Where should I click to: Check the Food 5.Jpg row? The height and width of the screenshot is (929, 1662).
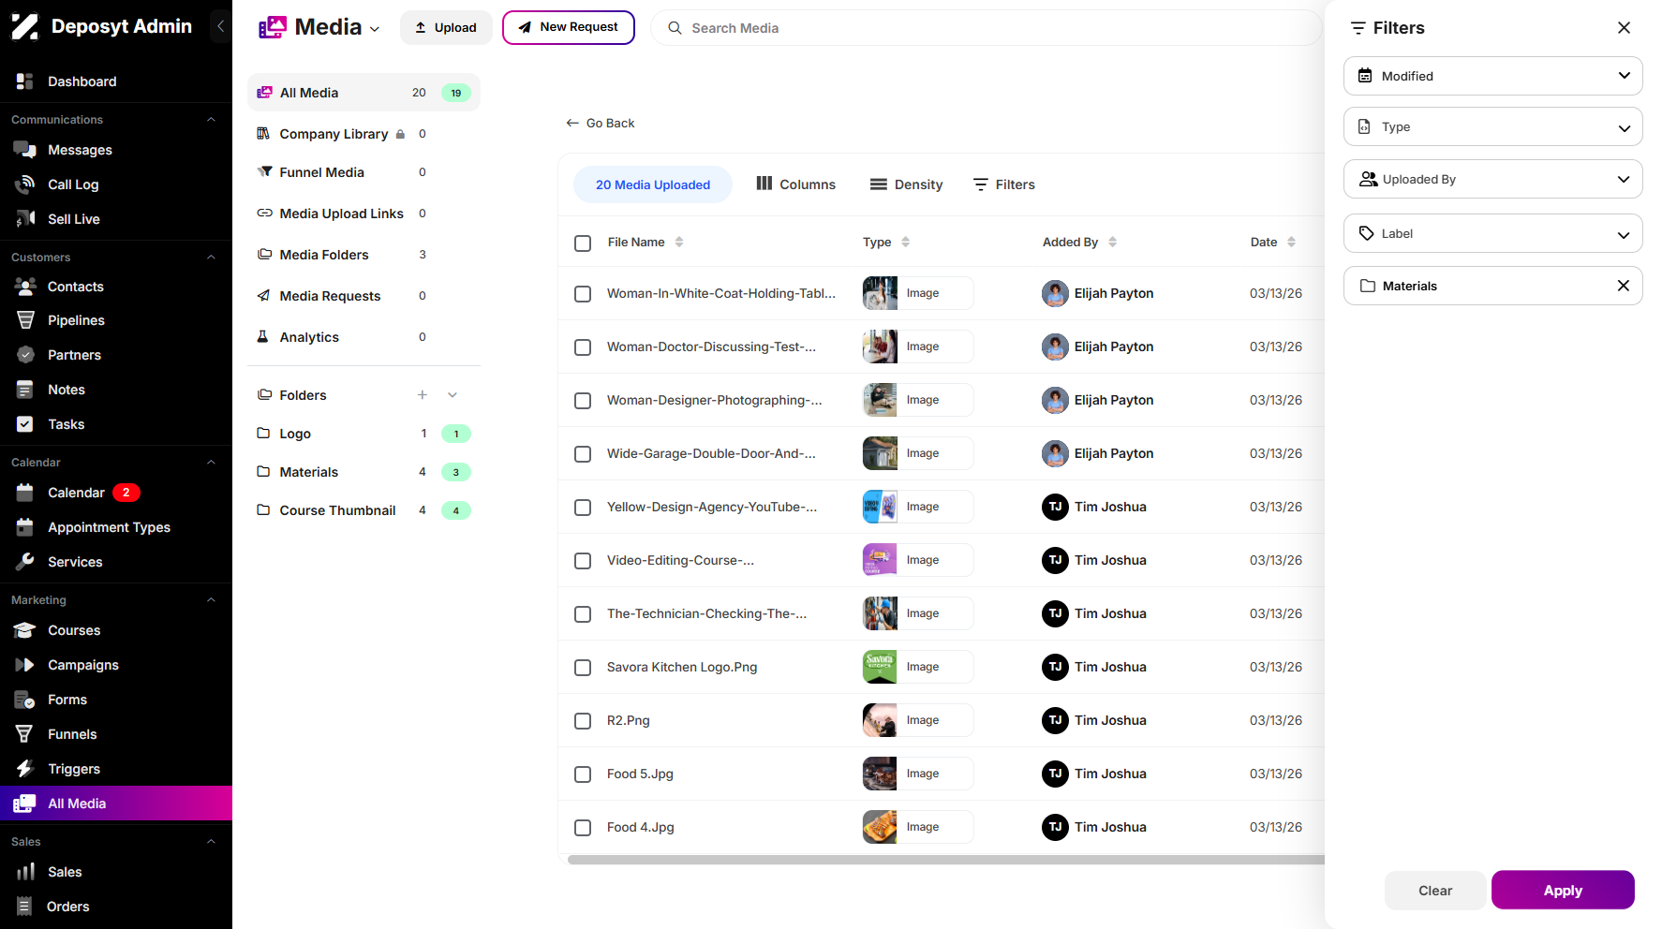point(583,774)
